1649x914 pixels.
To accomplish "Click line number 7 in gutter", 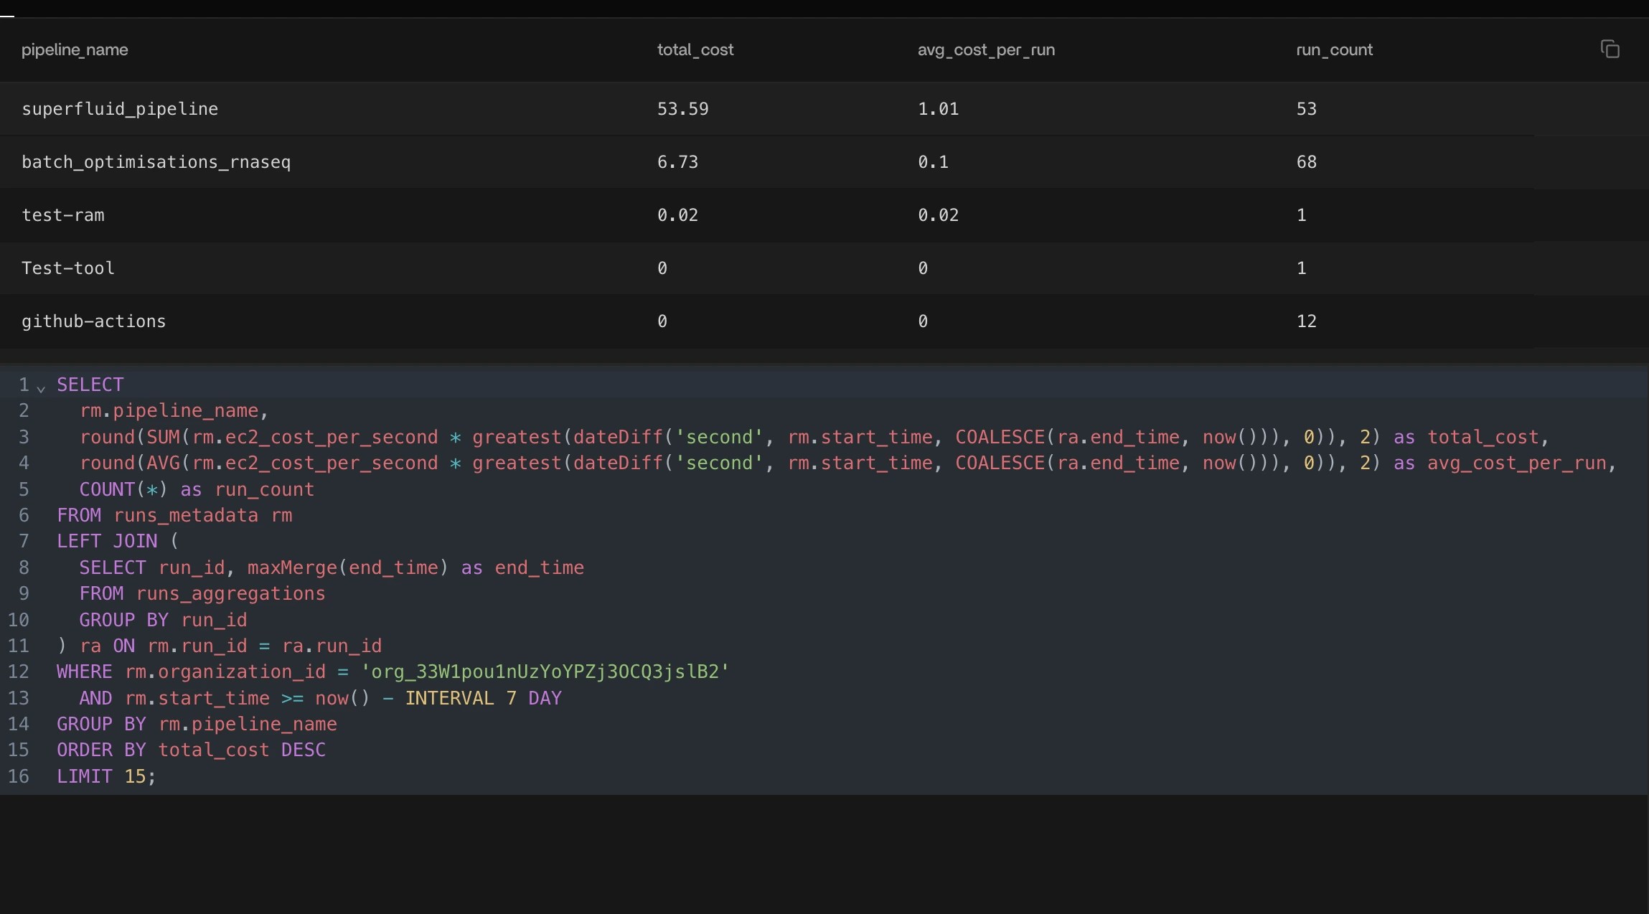I will (x=24, y=541).
